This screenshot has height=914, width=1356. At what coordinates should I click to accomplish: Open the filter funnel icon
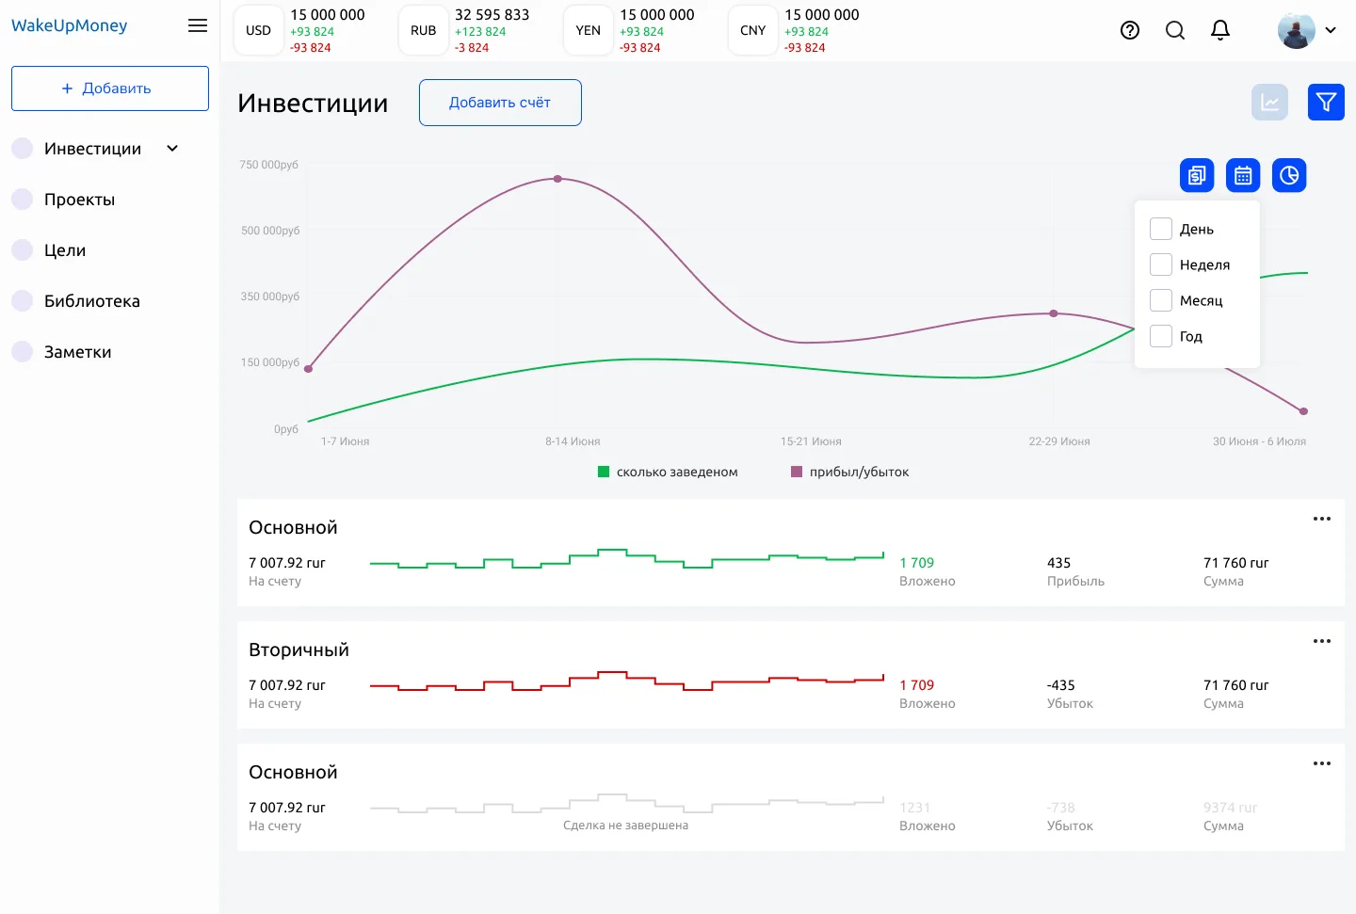click(x=1326, y=102)
